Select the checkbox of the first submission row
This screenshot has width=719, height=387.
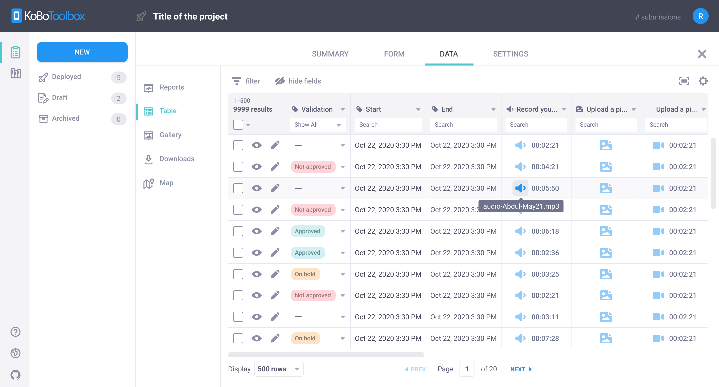pyautogui.click(x=238, y=145)
